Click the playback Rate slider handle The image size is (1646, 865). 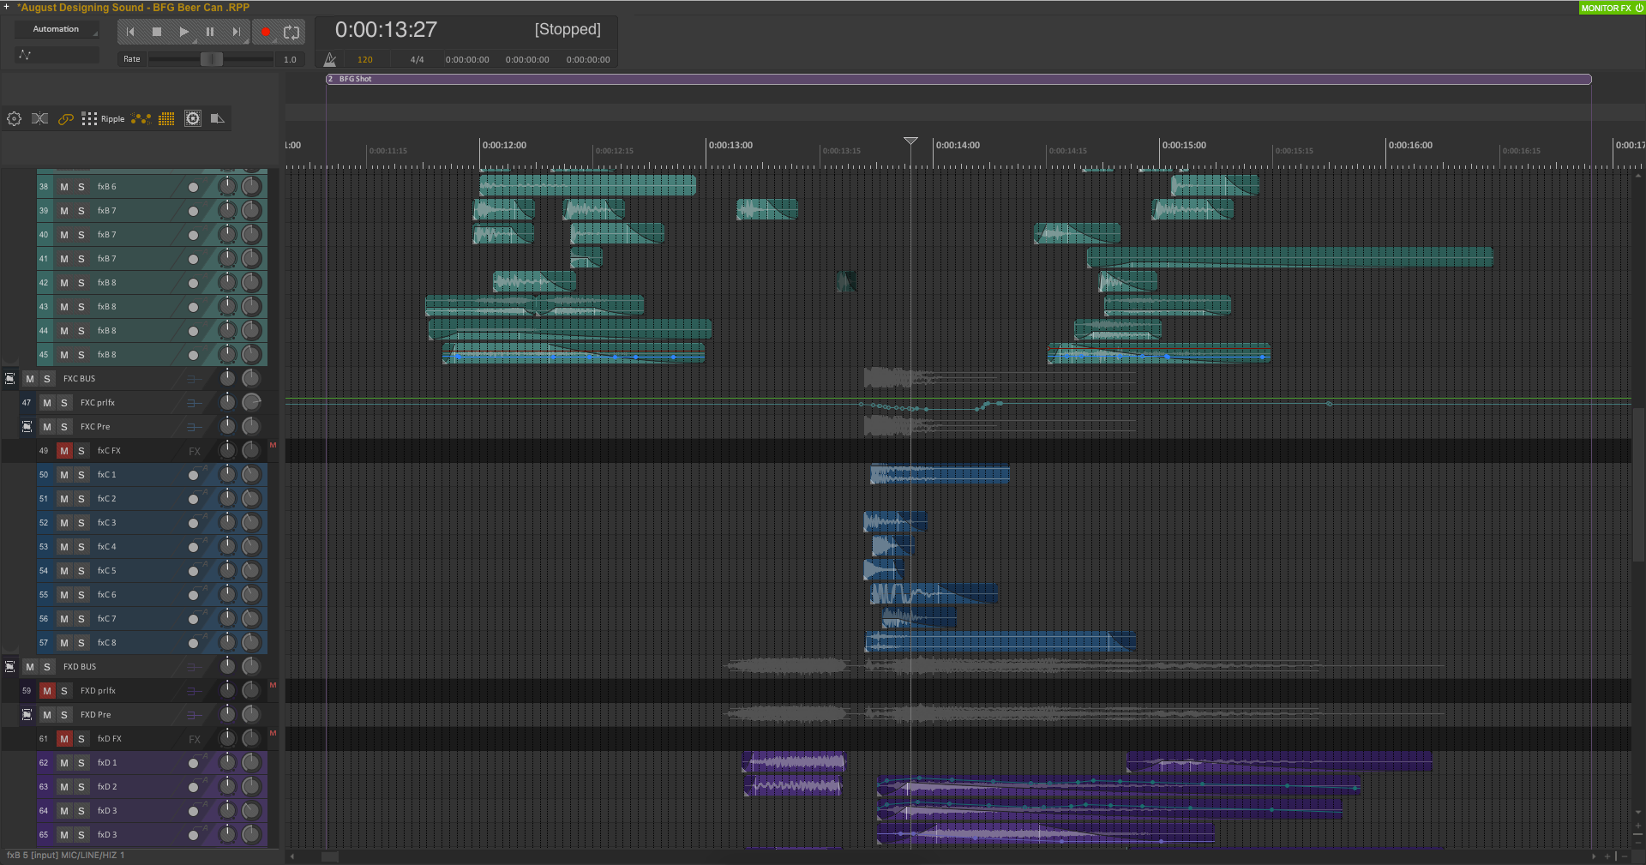(x=211, y=59)
